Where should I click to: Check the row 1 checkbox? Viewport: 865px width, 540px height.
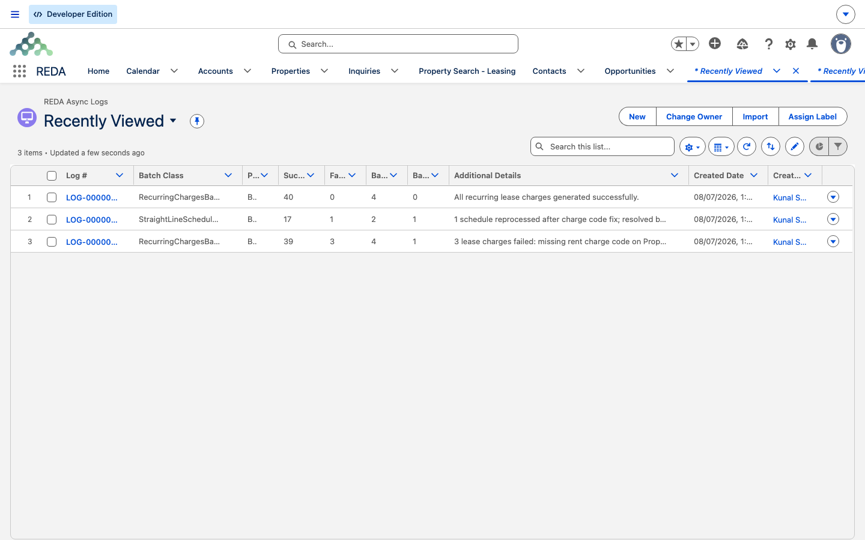click(52, 197)
